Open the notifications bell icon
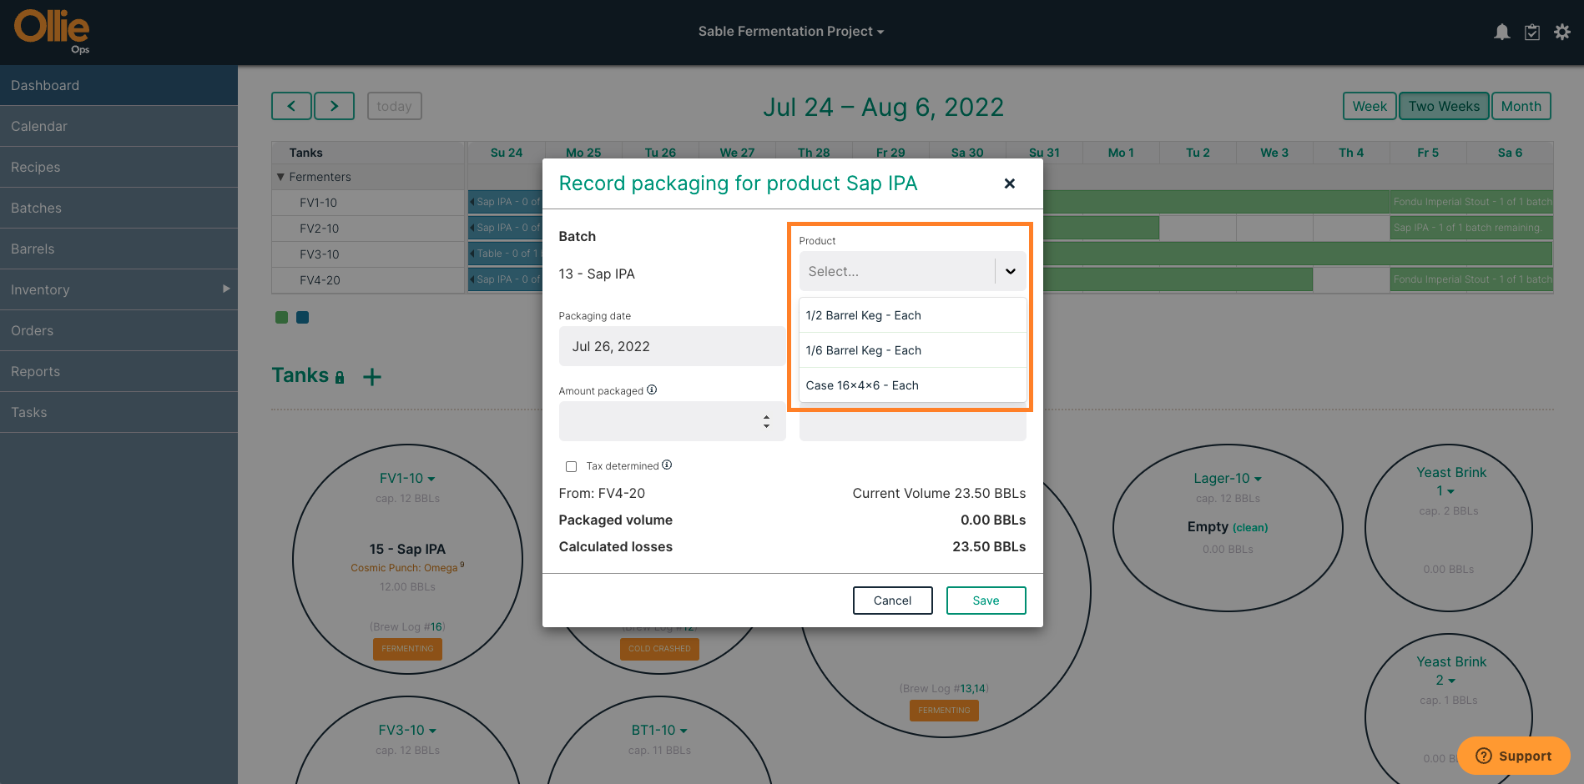Image resolution: width=1584 pixels, height=784 pixels. pos(1501,32)
